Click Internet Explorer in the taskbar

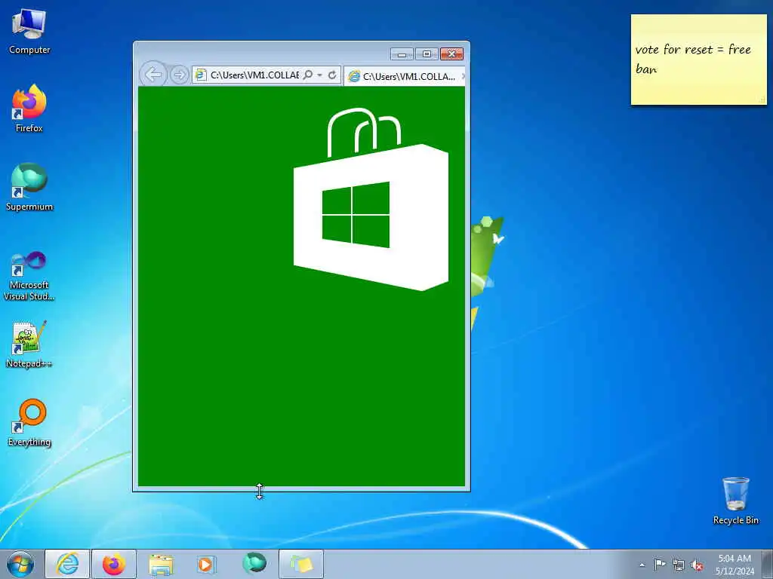[67, 564]
